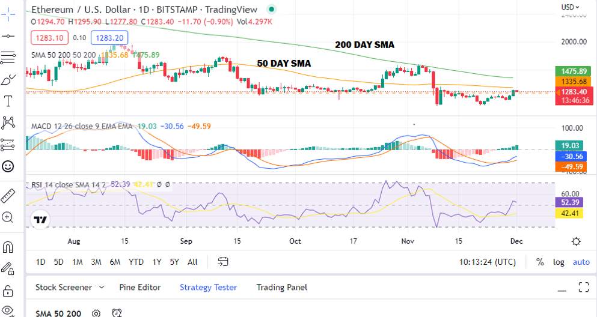Screen dimensions: 597x317
Task: Click the 42.41 RSI average label
Action: click(569, 213)
